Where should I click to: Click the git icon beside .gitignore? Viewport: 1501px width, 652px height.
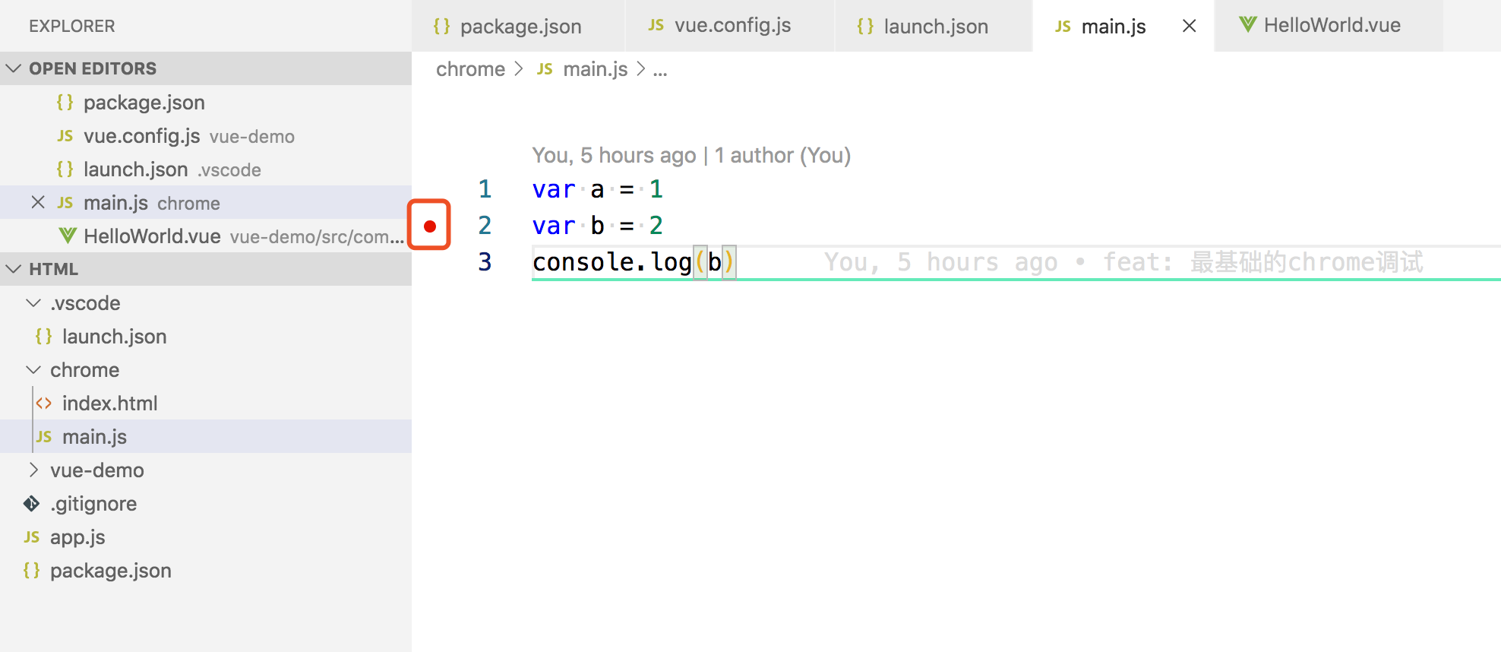(x=32, y=503)
